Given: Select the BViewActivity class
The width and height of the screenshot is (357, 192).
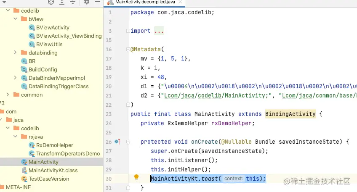Looking at the screenshot, I should point(53,27).
